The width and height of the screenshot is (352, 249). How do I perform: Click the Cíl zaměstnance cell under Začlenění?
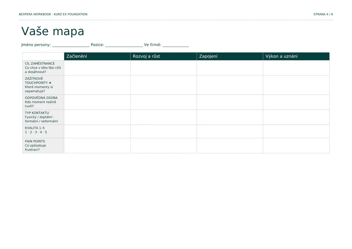pyautogui.click(x=97, y=68)
